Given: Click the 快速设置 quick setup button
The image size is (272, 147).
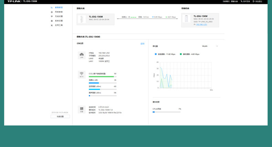Looking at the screenshot, I should (60, 116).
